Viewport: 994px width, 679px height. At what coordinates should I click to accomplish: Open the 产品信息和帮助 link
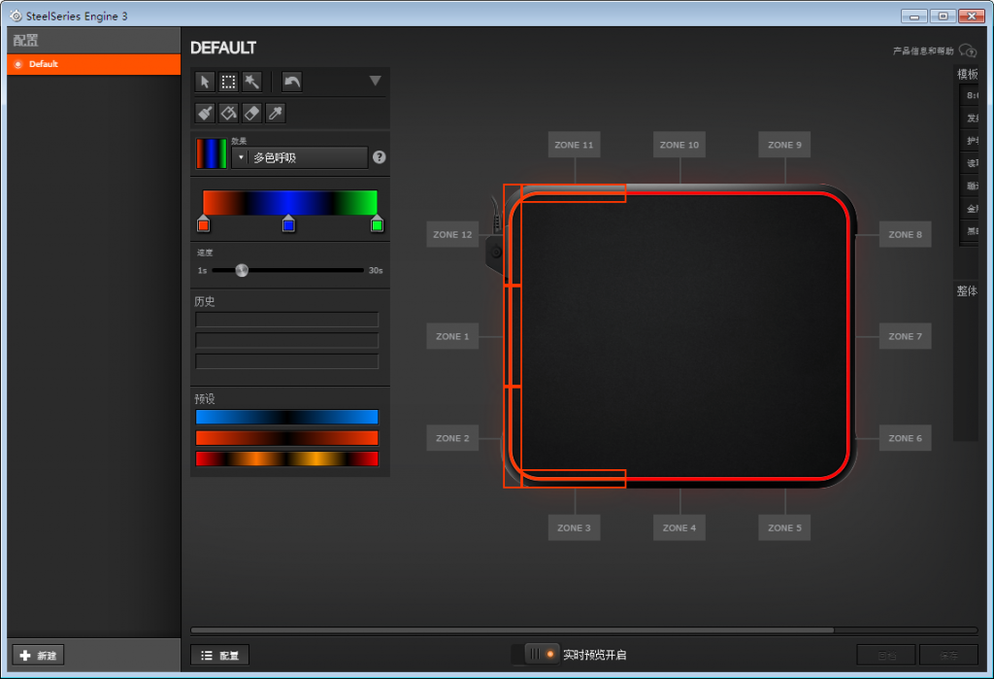point(923,51)
